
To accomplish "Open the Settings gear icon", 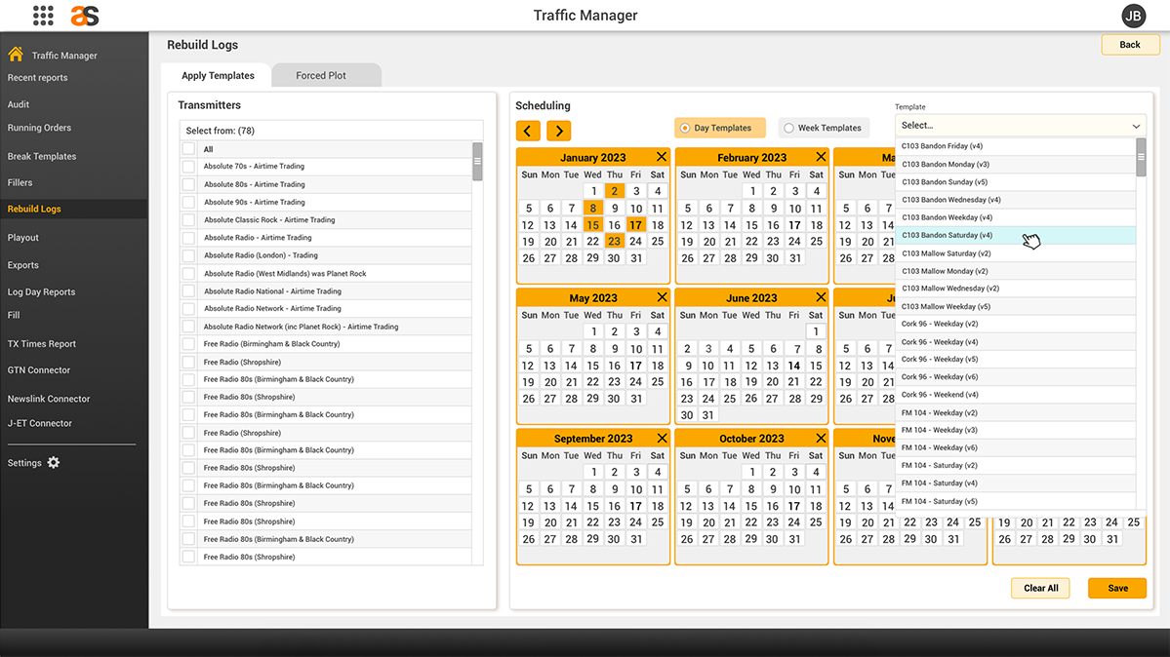I will (54, 462).
